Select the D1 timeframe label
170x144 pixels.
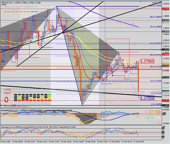tap(13, 7)
